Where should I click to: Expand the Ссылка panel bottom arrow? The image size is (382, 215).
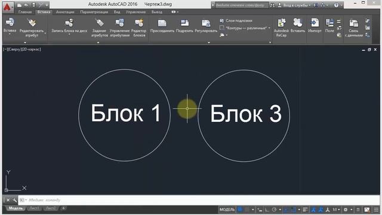coord(209,42)
